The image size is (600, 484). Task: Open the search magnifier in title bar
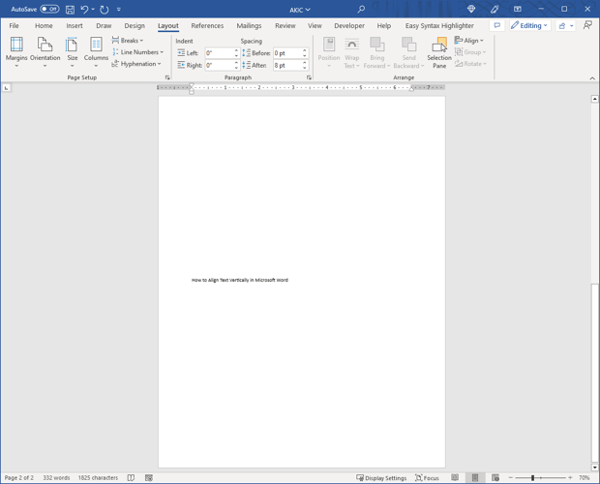(361, 10)
